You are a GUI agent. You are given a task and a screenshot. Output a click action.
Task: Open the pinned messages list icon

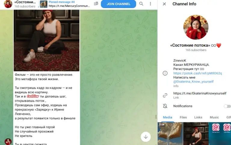tap(96, 4)
